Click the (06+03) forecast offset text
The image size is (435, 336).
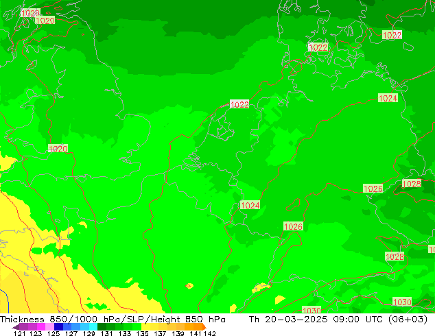(408, 320)
